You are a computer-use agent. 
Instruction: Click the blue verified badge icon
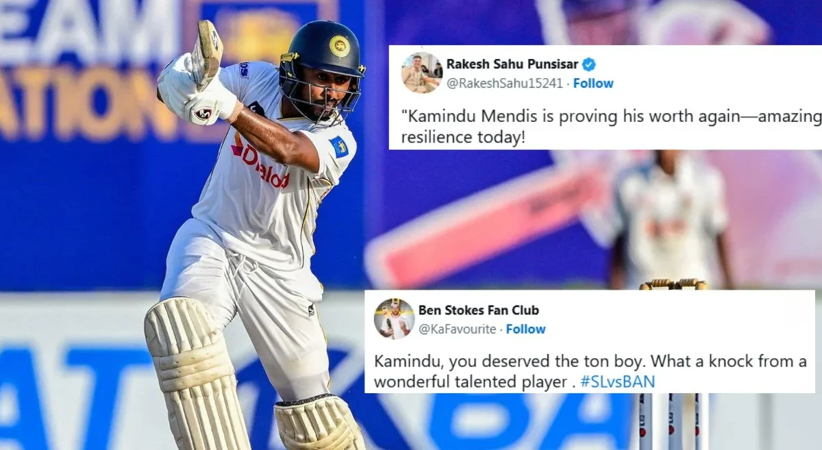pos(589,64)
